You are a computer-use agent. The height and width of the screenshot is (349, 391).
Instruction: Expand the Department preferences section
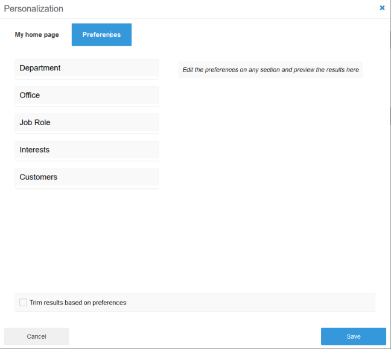[86, 68]
